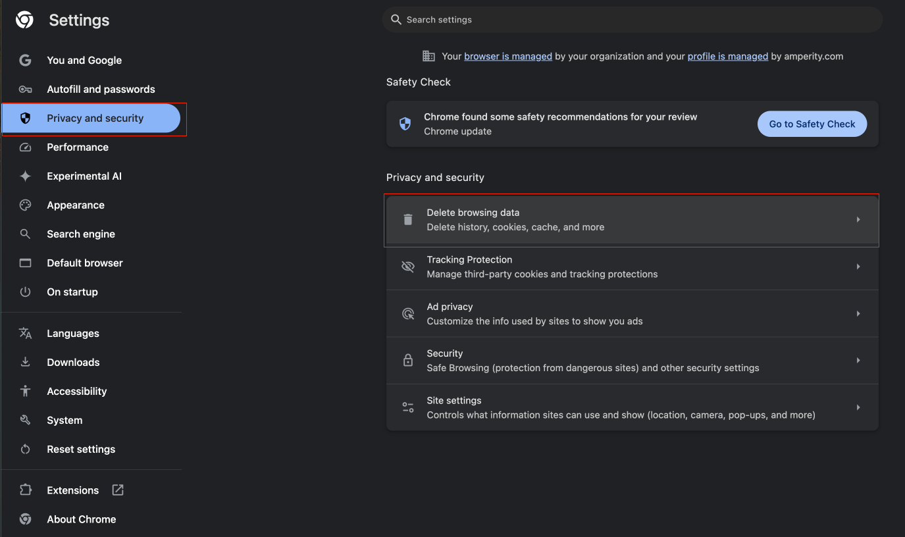Click the Languages translate icon
905x537 pixels.
point(25,334)
